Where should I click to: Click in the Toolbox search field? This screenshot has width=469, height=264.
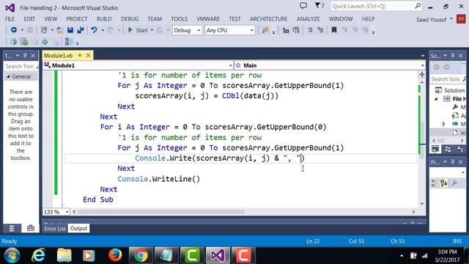coord(21,67)
